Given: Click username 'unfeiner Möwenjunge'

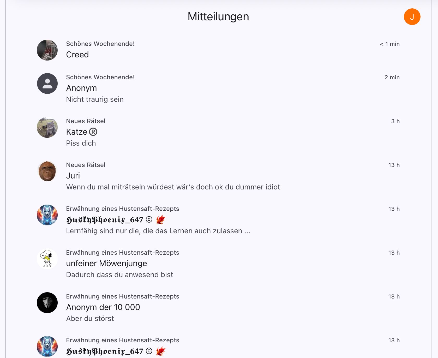Looking at the screenshot, I should (x=106, y=263).
